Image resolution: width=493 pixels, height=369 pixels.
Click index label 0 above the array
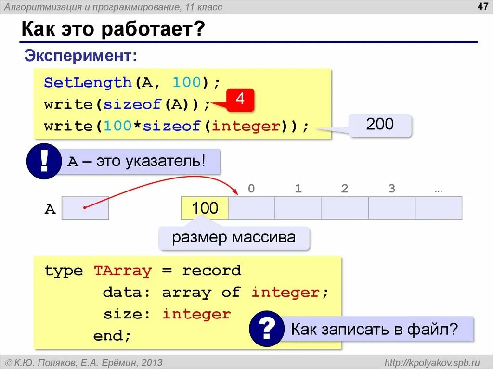coord(251,188)
